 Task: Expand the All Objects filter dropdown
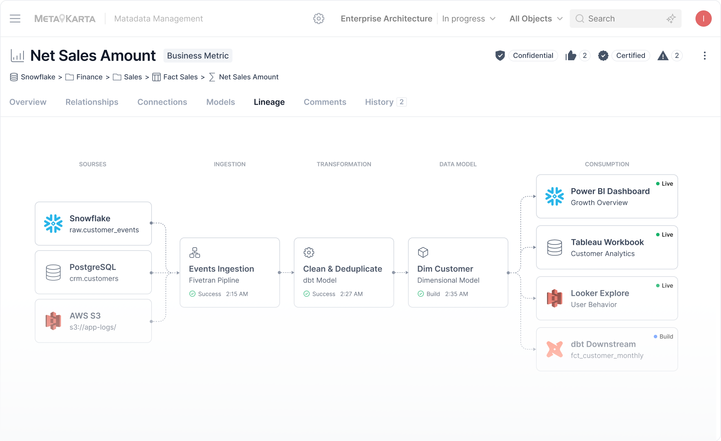click(536, 19)
